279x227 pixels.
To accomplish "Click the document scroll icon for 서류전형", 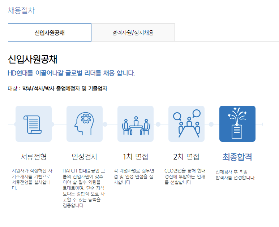I will (34, 124).
